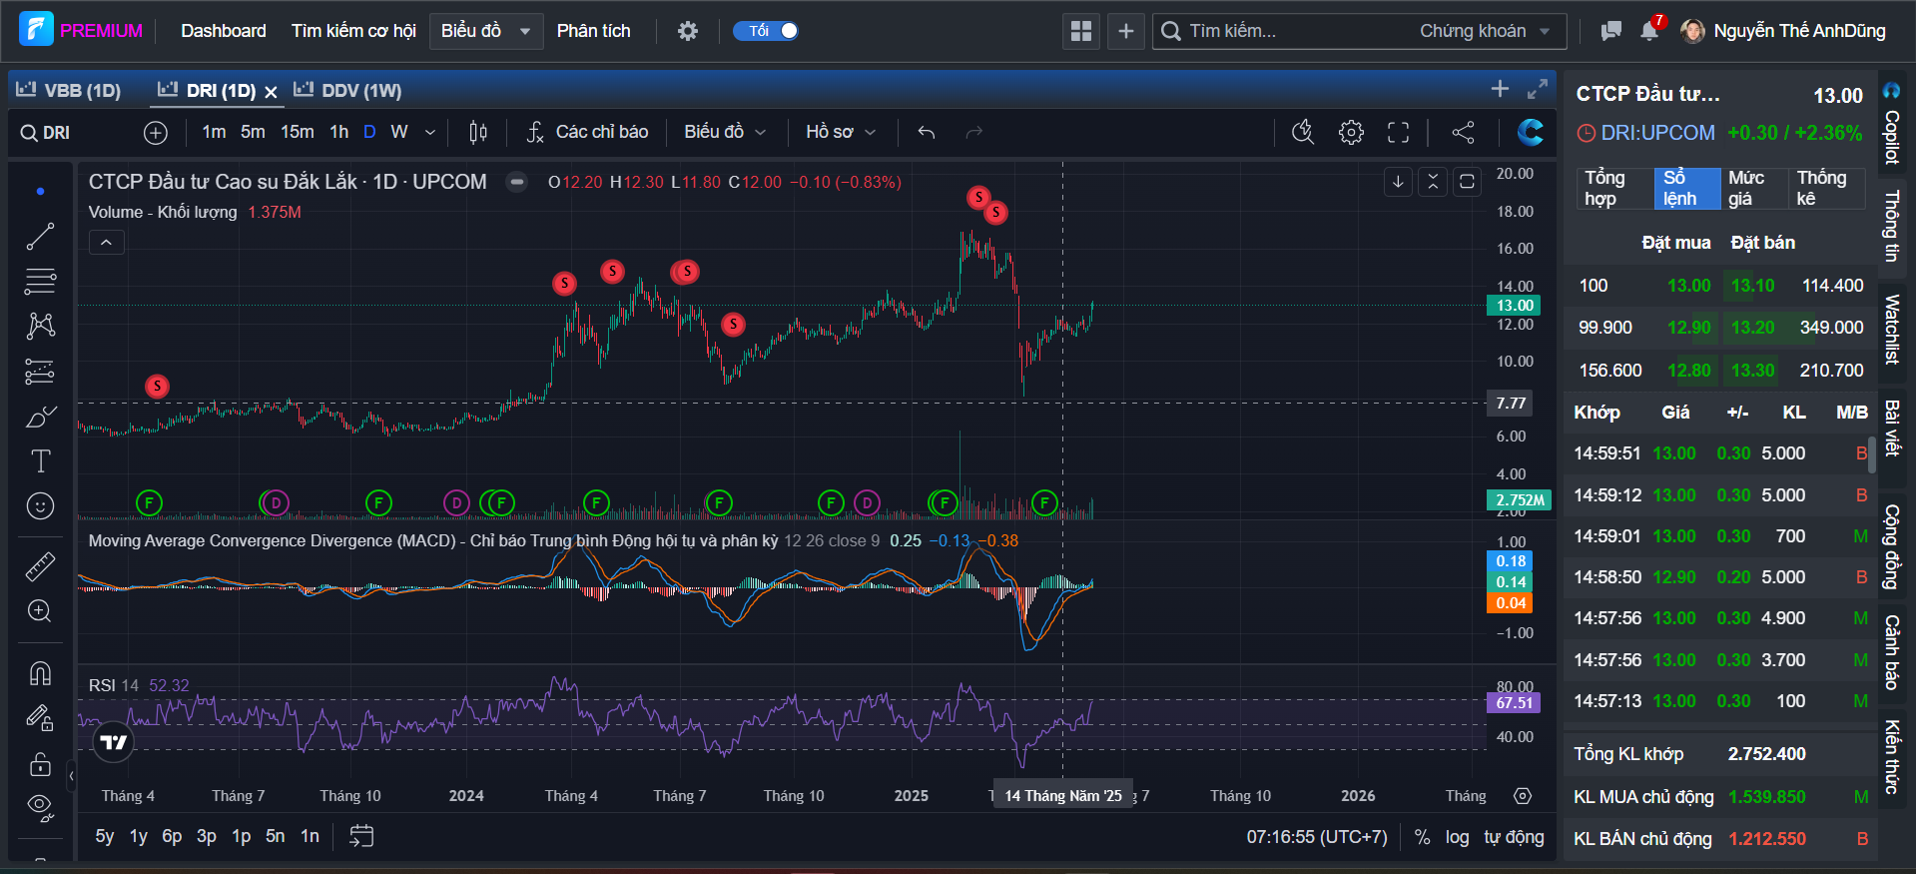Click the Tìm kiếm search field
The image size is (1916, 874).
tap(1288, 31)
